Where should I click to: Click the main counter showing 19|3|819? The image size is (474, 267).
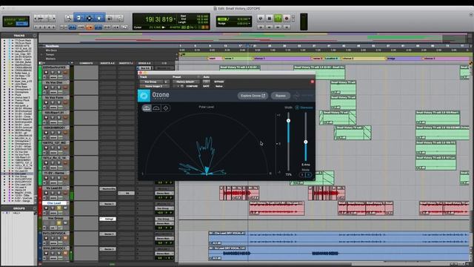(x=159, y=19)
